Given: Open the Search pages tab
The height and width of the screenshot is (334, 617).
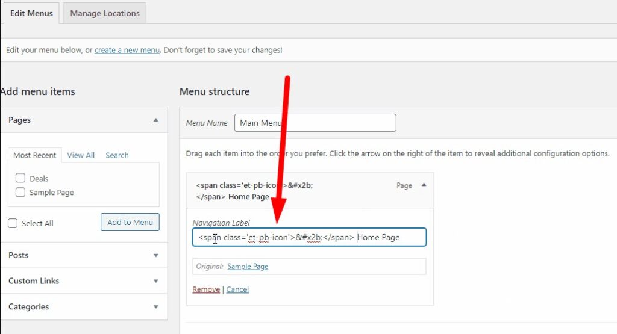Looking at the screenshot, I should pyautogui.click(x=117, y=155).
